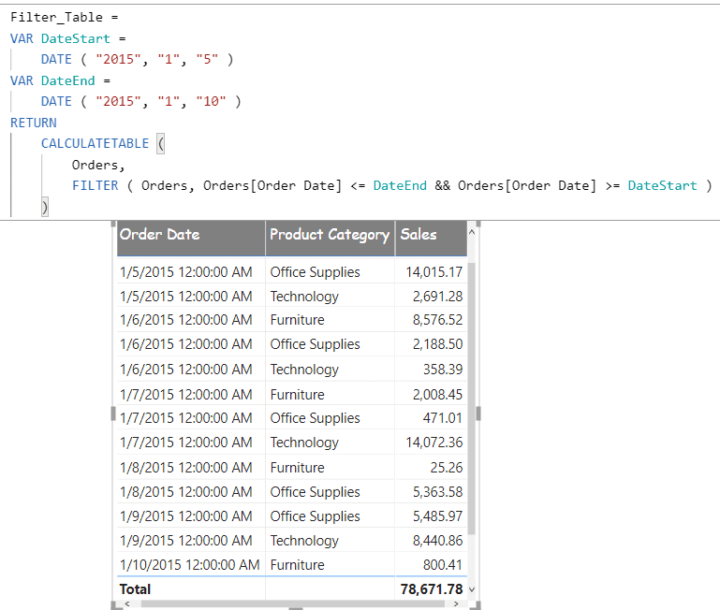Click the sales value 5,485.97
This screenshot has height=610, width=720.
click(x=437, y=516)
